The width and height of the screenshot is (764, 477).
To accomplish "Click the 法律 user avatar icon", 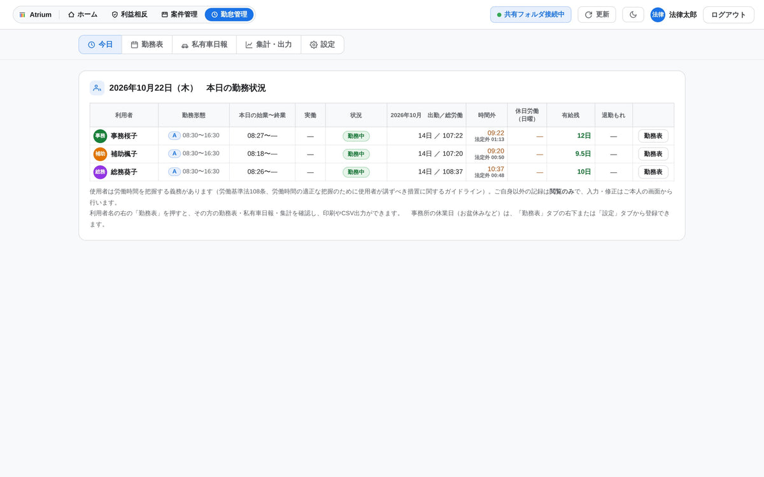I will pos(658,15).
